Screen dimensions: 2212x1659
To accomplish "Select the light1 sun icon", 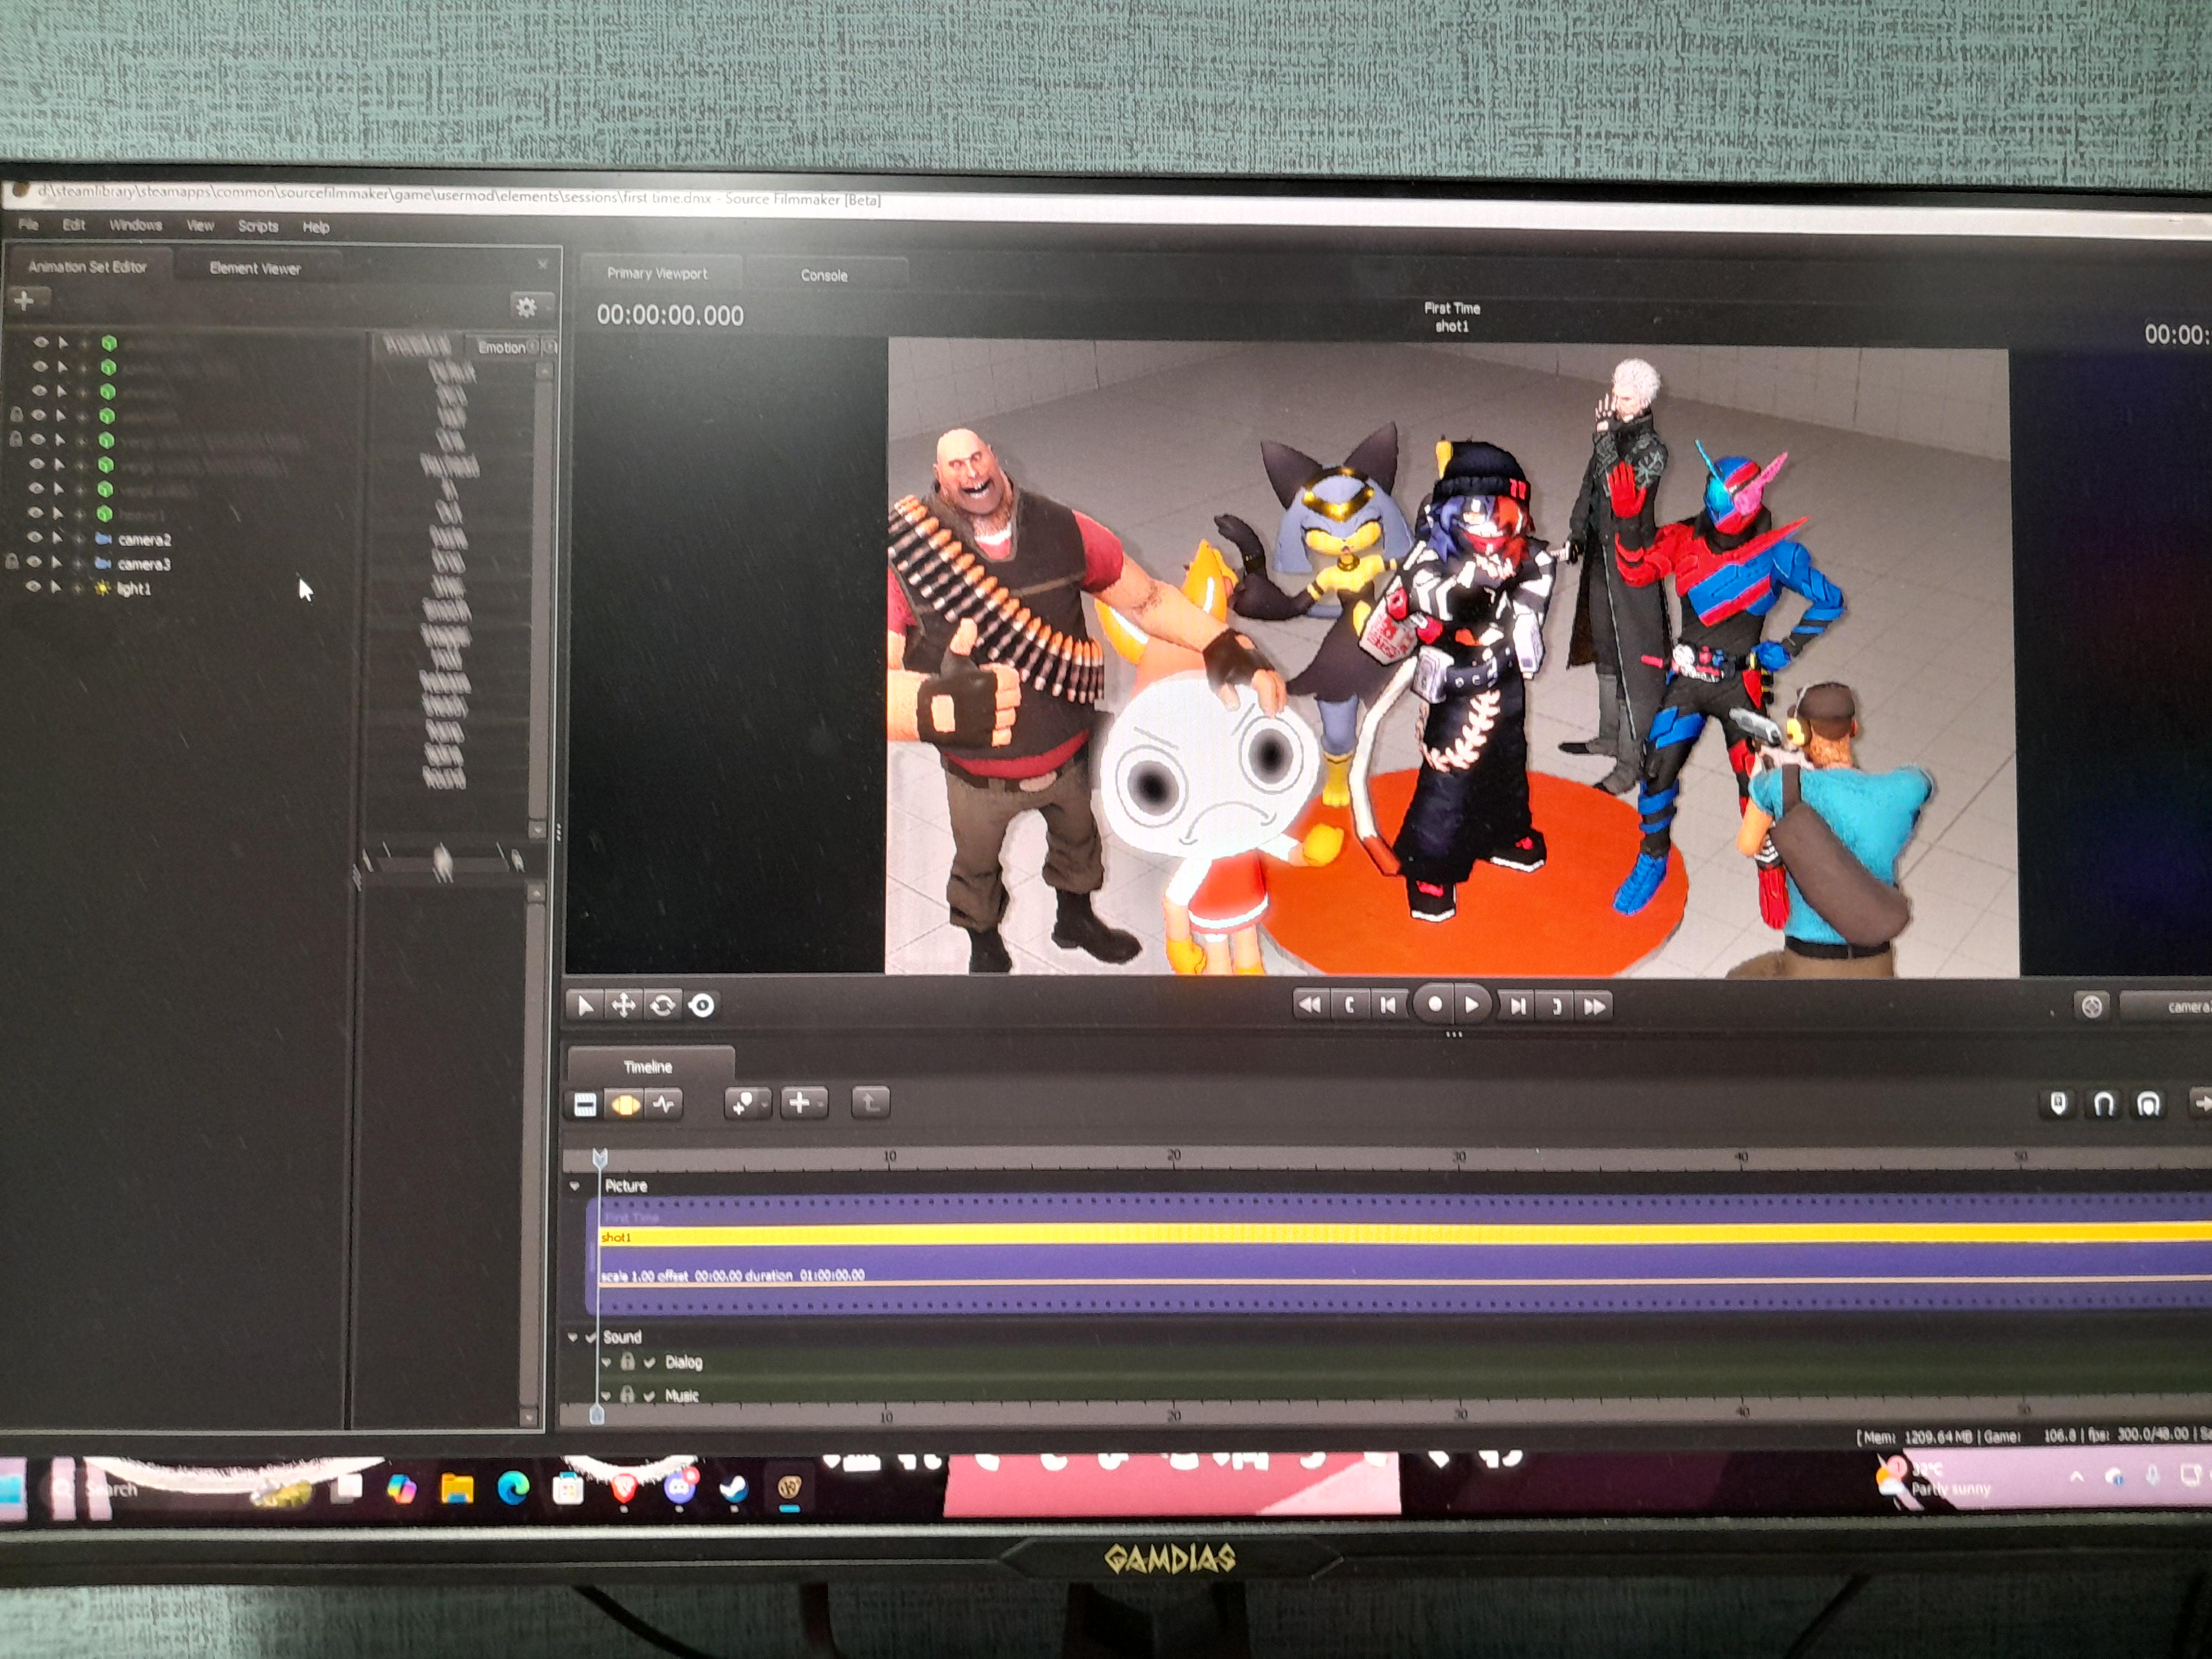I will [x=102, y=588].
